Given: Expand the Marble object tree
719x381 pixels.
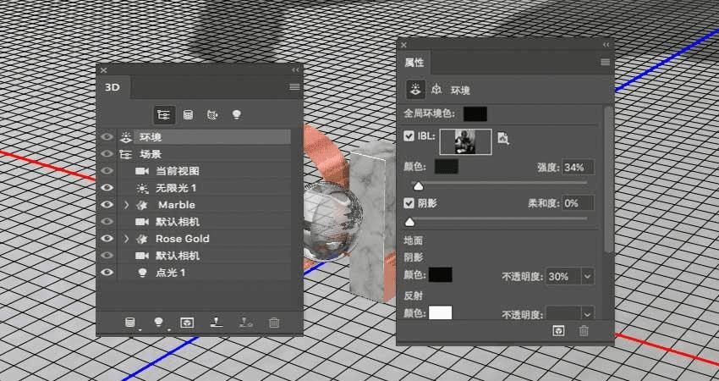Looking at the screenshot, I should (x=127, y=205).
